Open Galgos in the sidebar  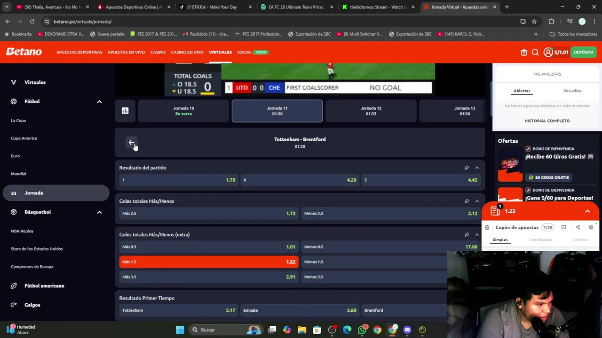tap(32, 305)
